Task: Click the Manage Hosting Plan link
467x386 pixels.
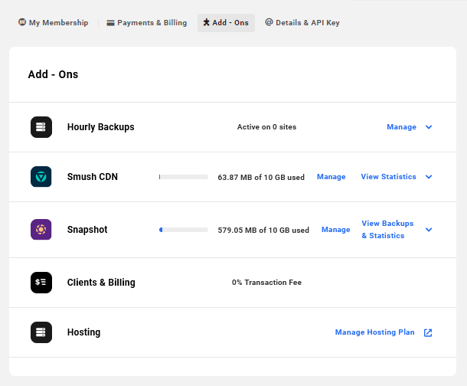Action: pos(374,332)
